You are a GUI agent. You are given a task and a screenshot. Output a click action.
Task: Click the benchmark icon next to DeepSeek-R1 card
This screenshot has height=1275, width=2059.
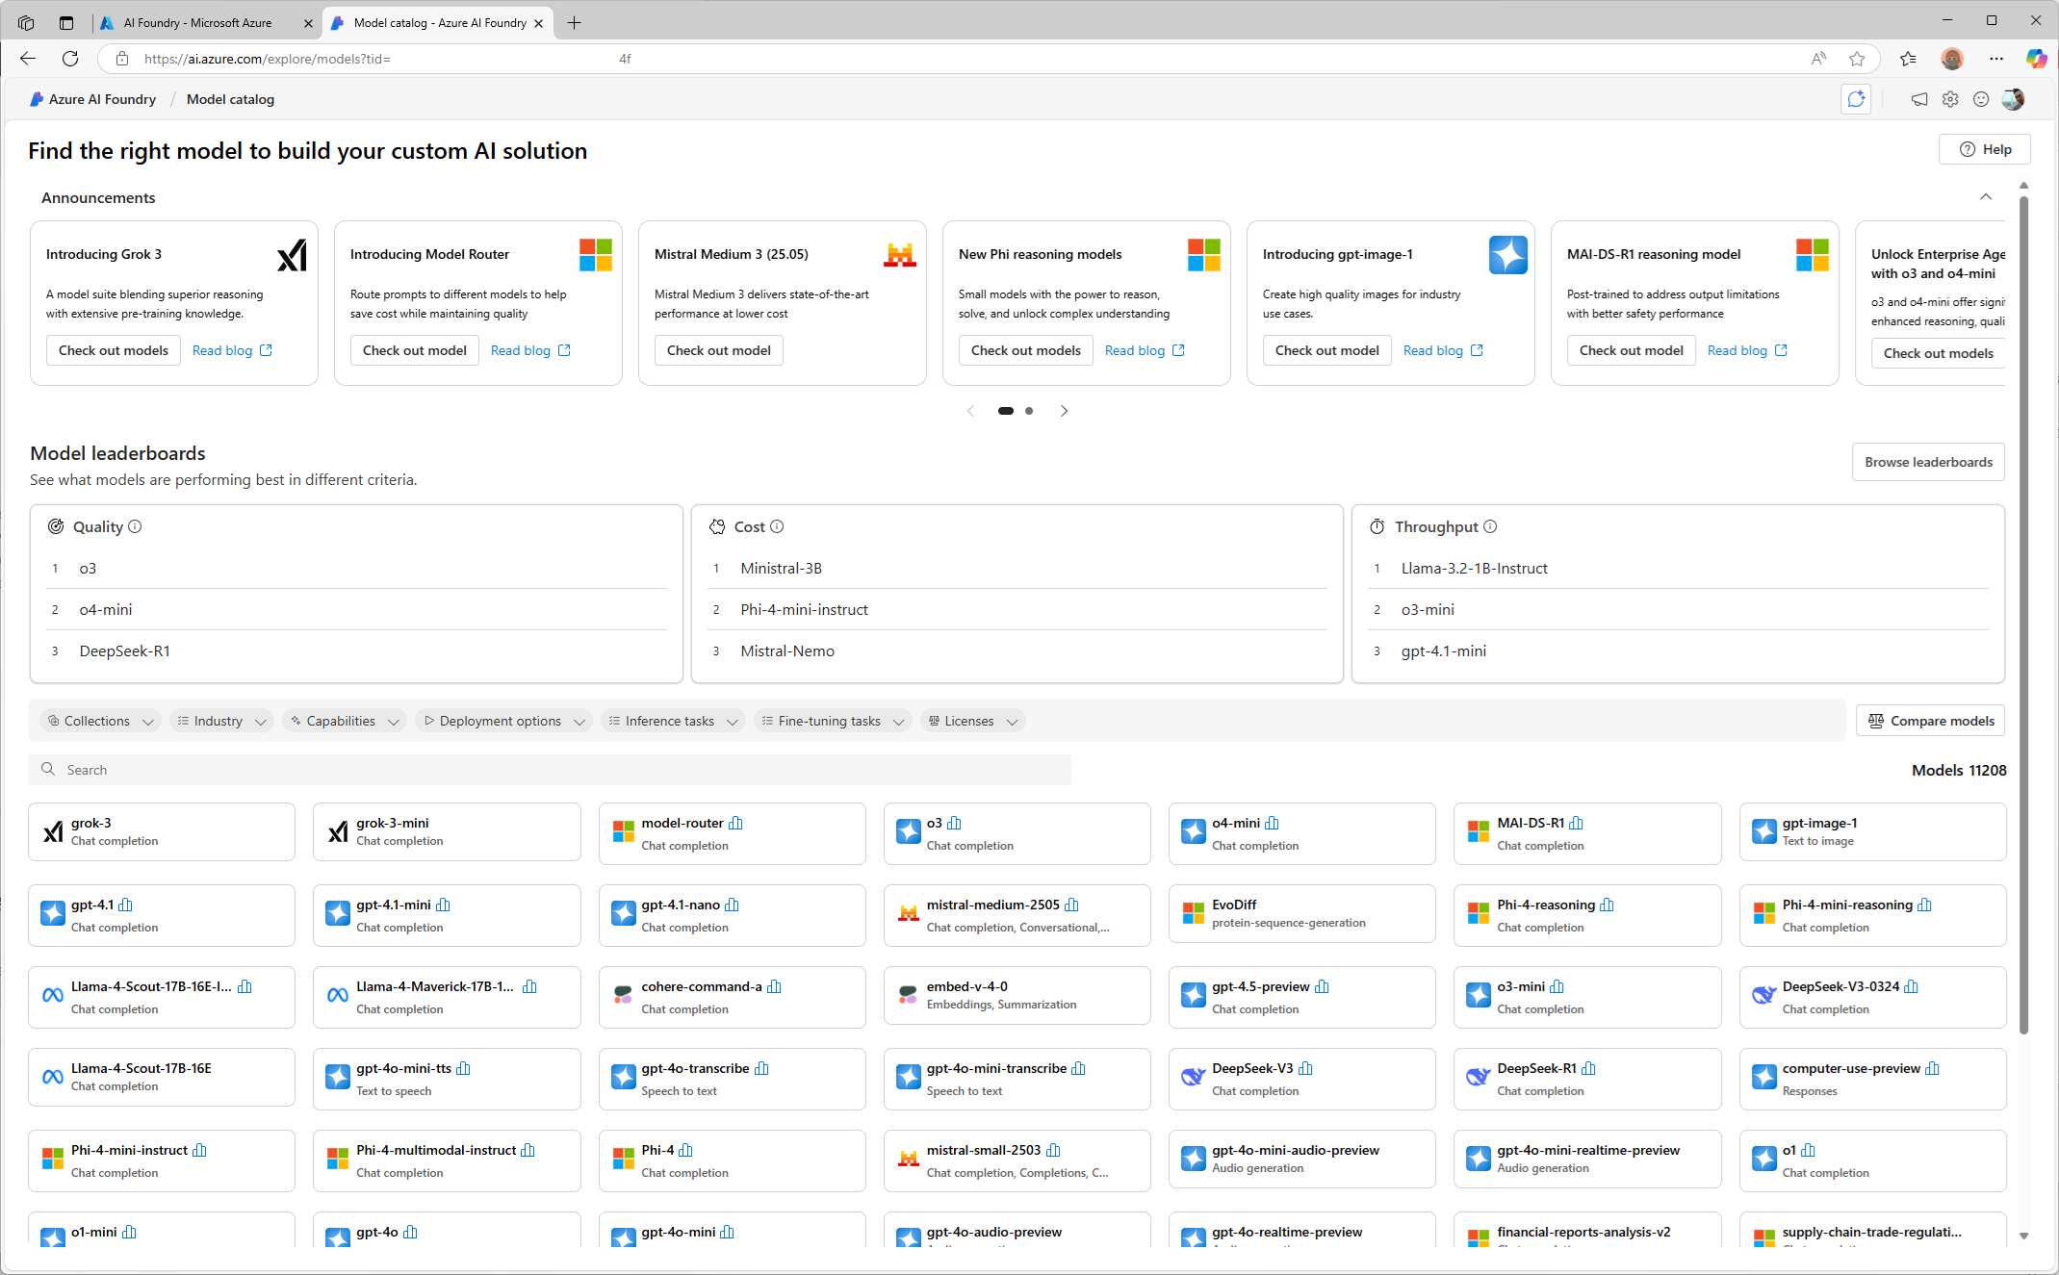[x=1589, y=1069]
